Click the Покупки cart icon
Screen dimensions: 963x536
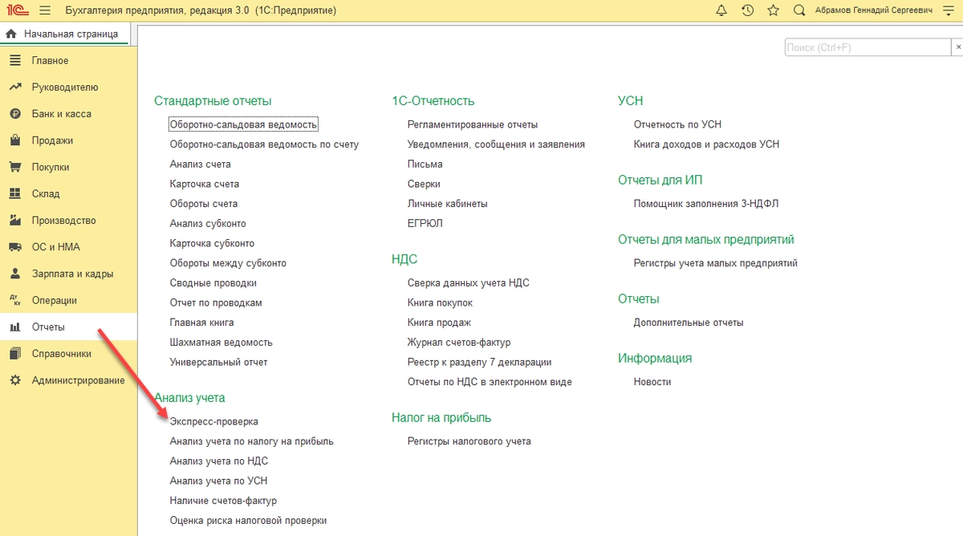pos(14,167)
